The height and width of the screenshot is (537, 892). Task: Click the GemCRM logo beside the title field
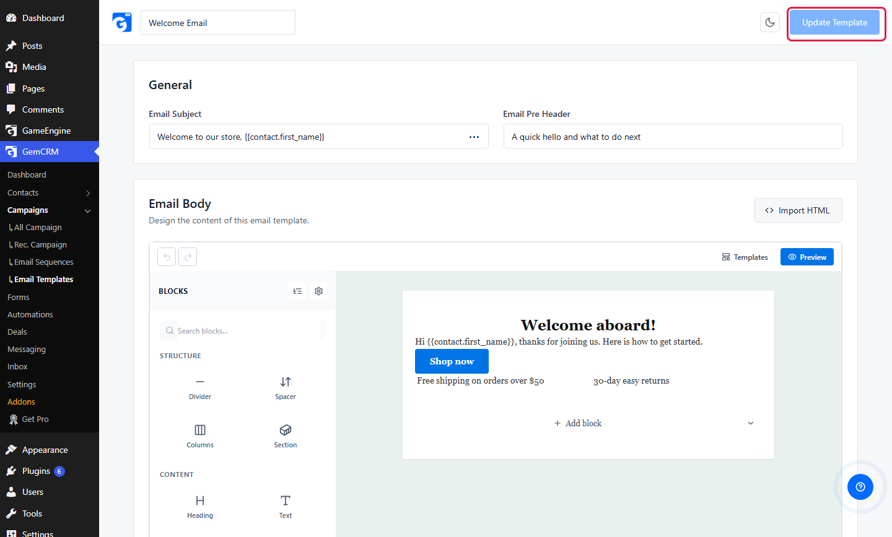point(122,22)
